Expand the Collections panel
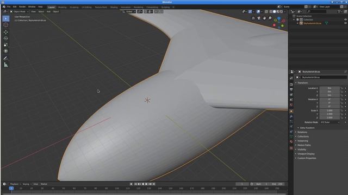 [x=302, y=136]
